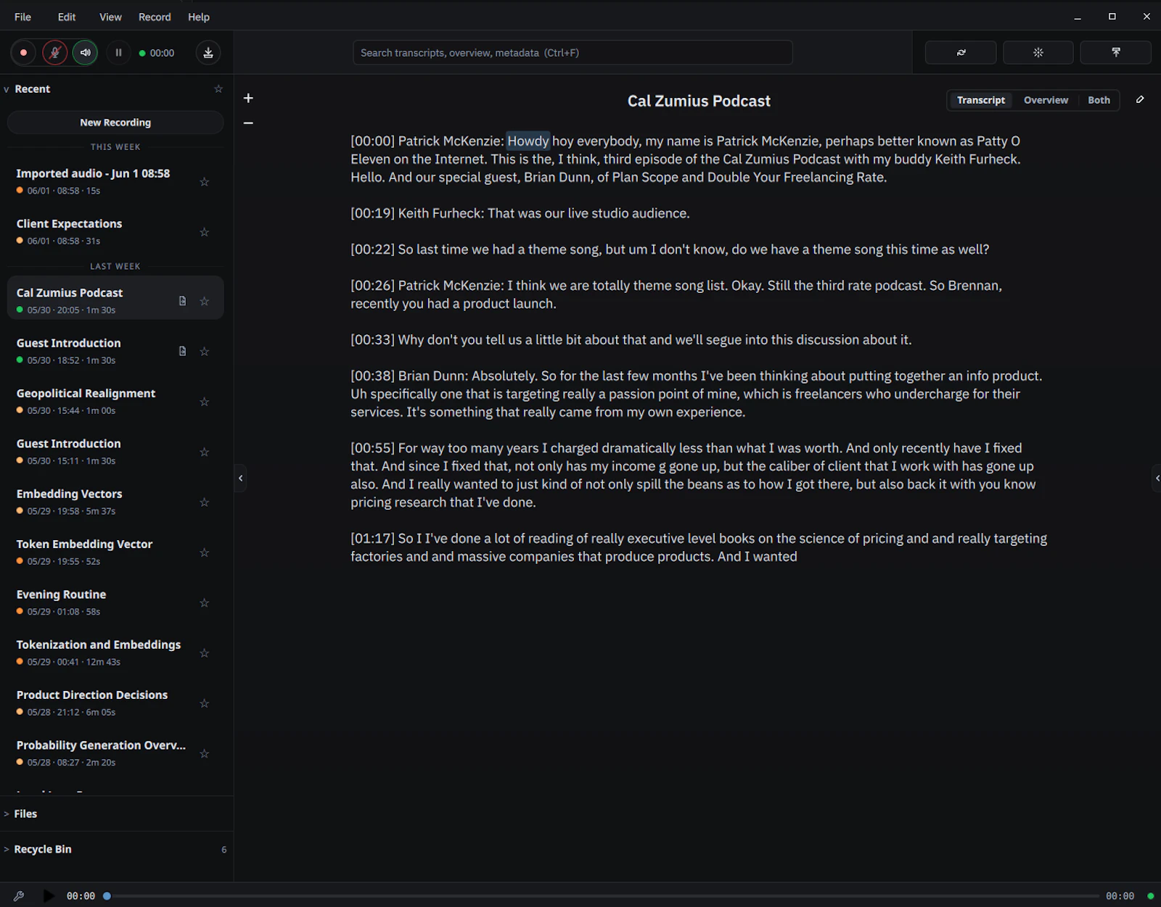1161x907 pixels.
Task: Click the playback progress slider handle
Action: click(x=107, y=896)
